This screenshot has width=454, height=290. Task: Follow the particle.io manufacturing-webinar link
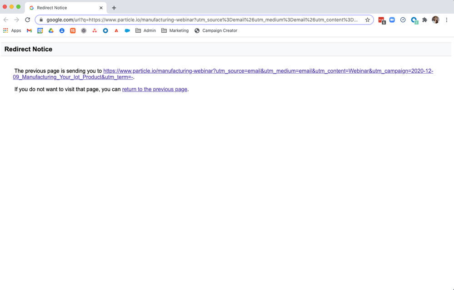point(268,71)
